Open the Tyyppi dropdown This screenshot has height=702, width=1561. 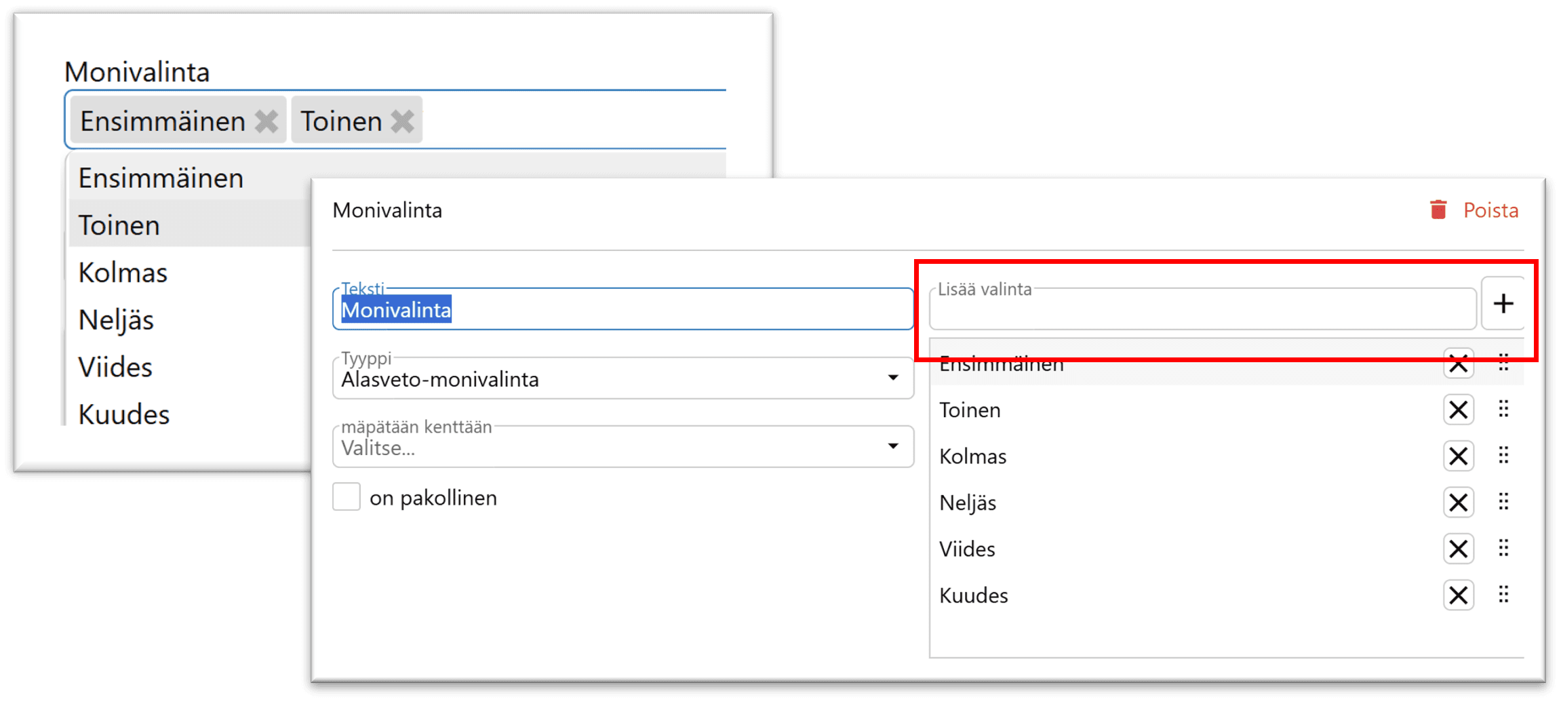pyautogui.click(x=623, y=378)
